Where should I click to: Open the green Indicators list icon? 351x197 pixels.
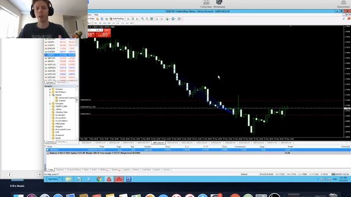click(x=167, y=19)
